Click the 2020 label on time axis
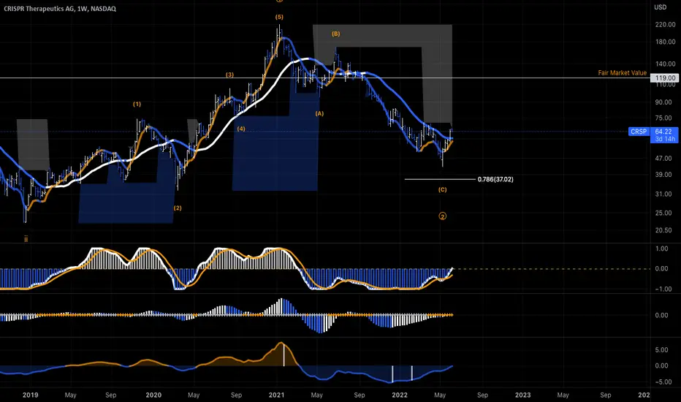681x402 pixels. pyautogui.click(x=153, y=395)
